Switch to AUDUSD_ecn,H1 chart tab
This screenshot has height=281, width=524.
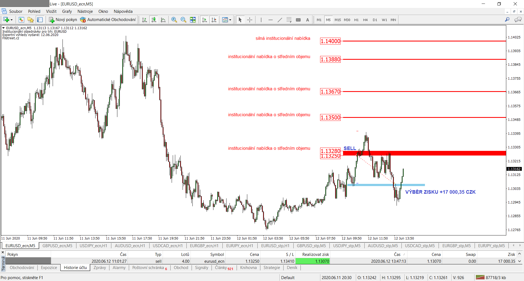[130, 246]
